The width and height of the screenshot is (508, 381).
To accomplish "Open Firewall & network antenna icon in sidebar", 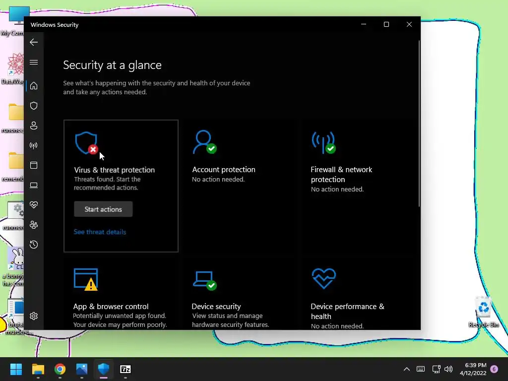I will 34,145.
